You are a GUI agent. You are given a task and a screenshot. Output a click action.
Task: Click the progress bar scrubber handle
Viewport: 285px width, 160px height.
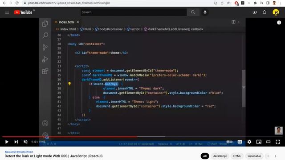(x=47, y=137)
